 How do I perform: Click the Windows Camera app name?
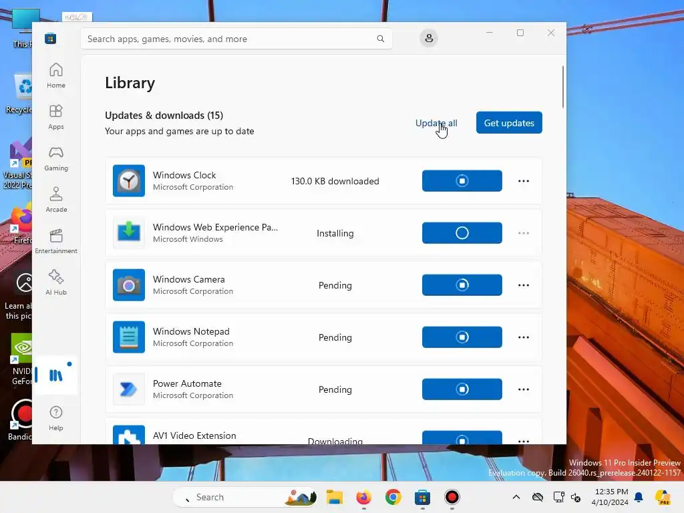click(x=189, y=279)
